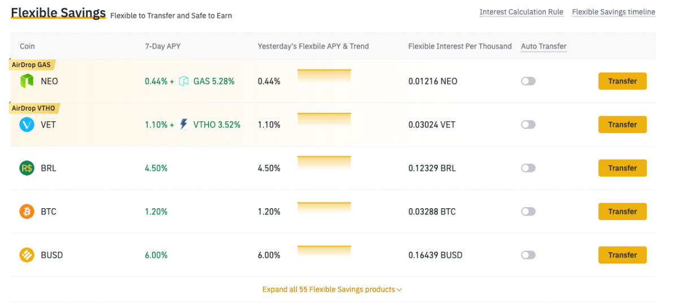Click the 0.16439 BUSD interest value

coord(435,255)
